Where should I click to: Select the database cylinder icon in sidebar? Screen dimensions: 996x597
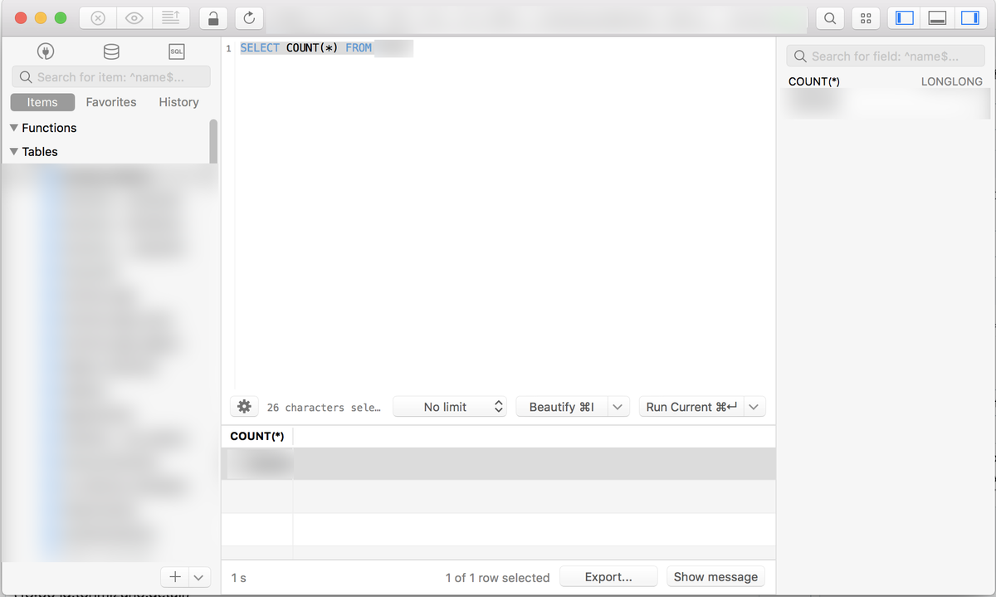pos(110,51)
